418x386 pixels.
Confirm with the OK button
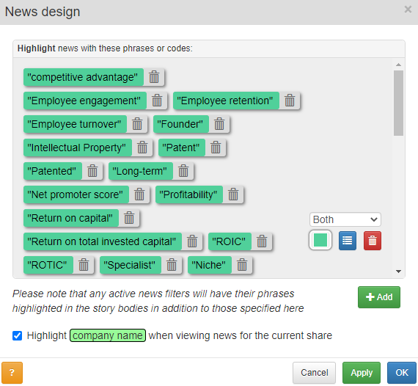(x=401, y=373)
